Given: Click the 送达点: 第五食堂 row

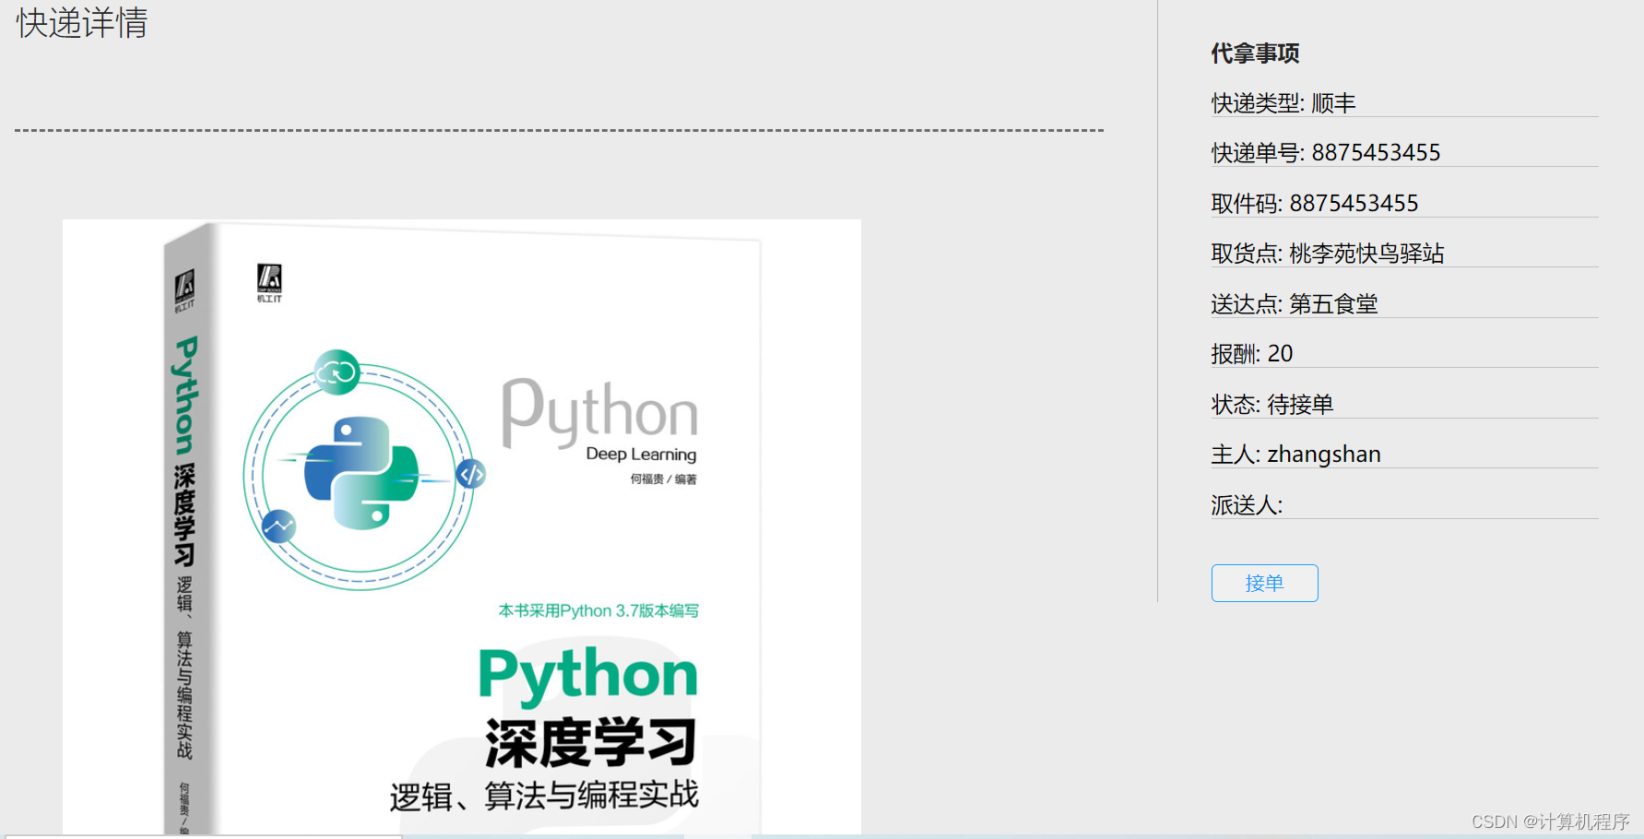Looking at the screenshot, I should point(1404,304).
